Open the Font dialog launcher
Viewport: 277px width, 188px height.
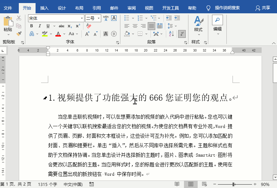point(118,42)
